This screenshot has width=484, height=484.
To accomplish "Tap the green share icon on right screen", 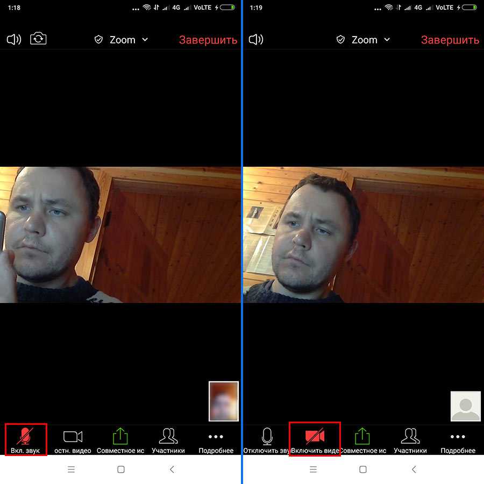I will pyautogui.click(x=362, y=440).
